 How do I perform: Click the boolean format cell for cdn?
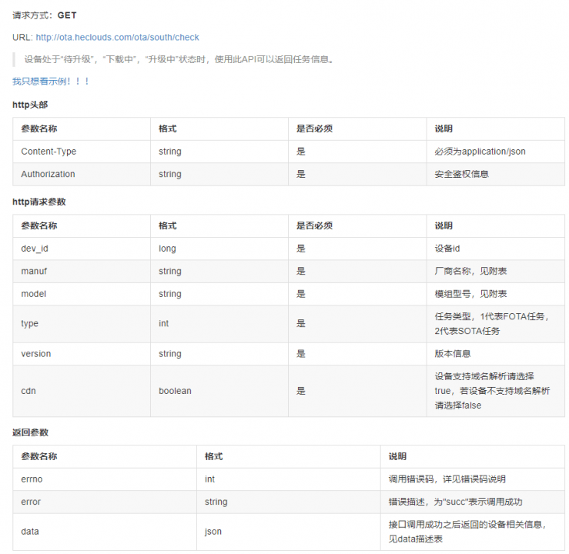pos(219,391)
